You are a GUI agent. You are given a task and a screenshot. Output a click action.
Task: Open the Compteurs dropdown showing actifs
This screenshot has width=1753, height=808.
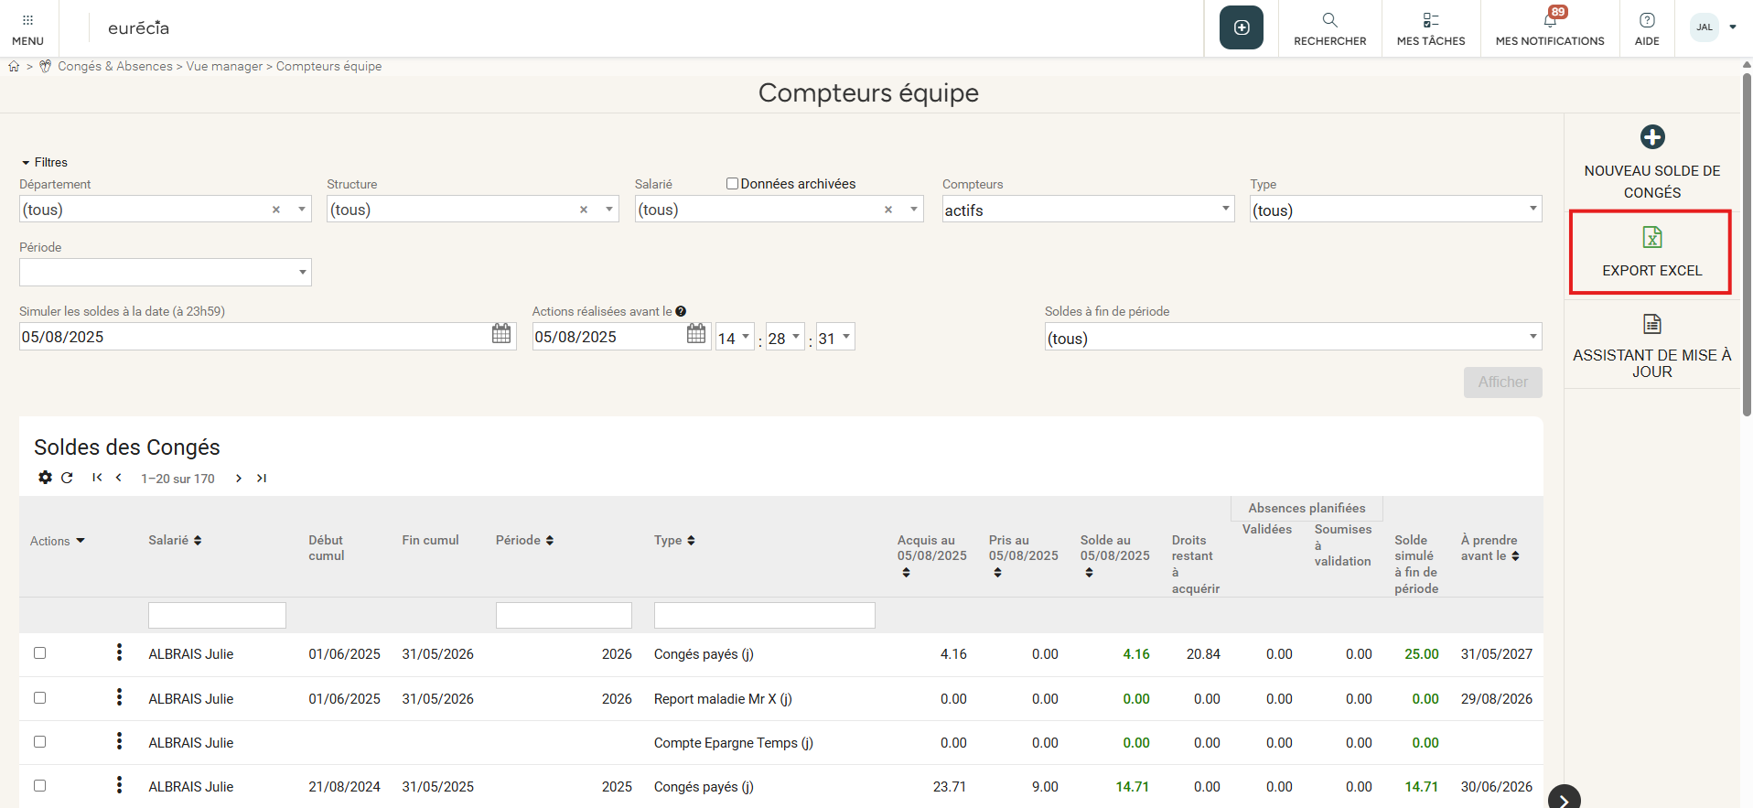pyautogui.click(x=1088, y=210)
